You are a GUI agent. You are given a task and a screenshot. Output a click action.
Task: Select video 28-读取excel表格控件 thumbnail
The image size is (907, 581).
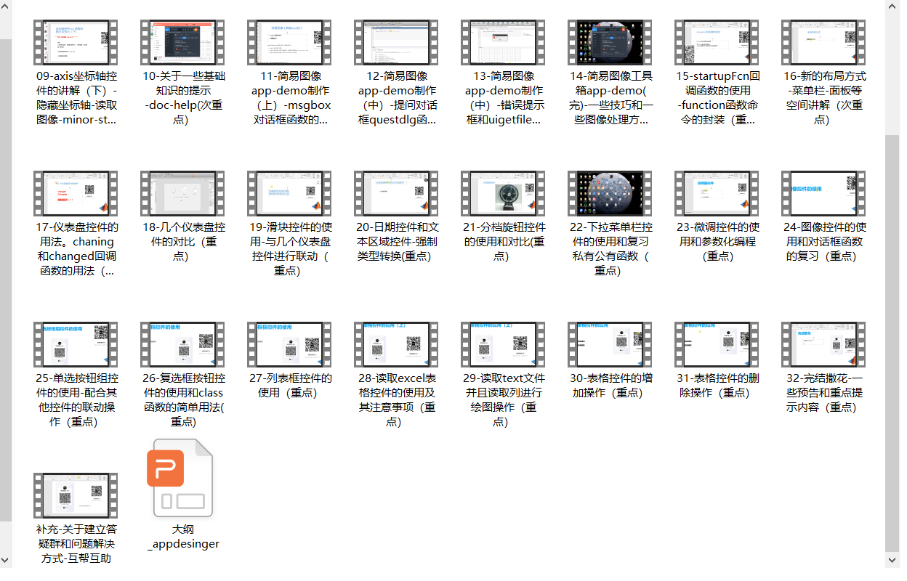[x=396, y=344]
